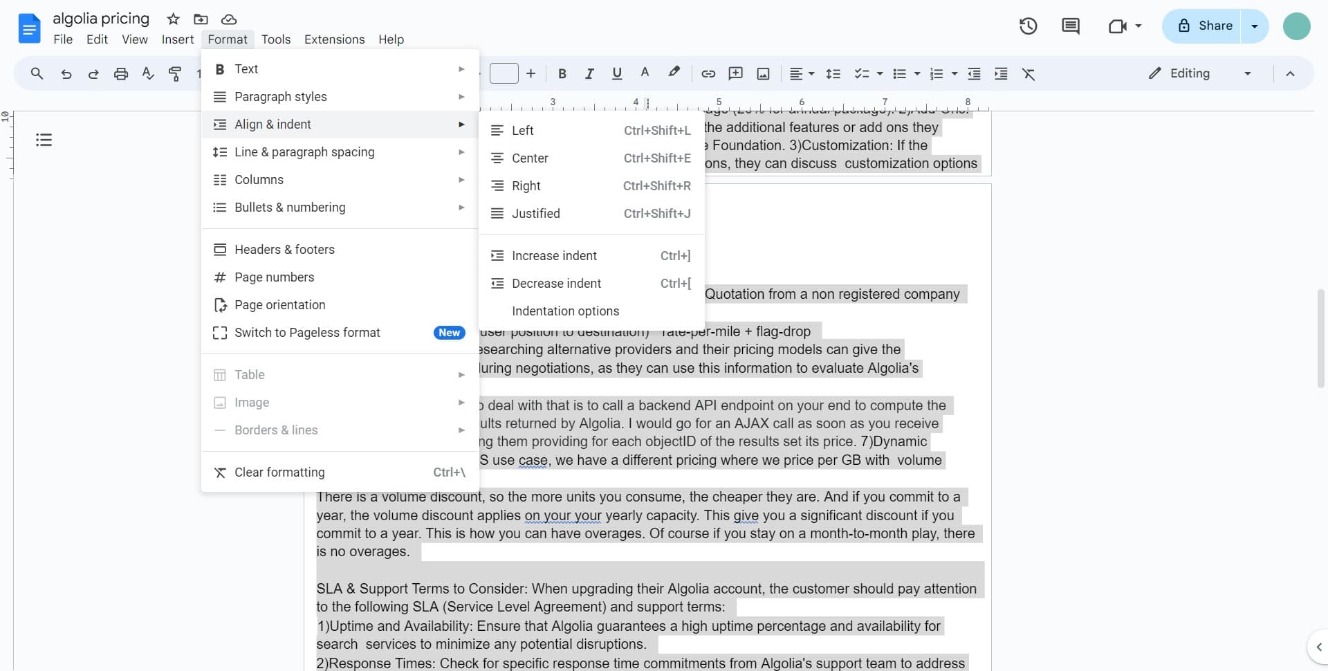Viewport: 1328px width, 671px height.
Task: Choose Switch to Pageless format
Action: (307, 333)
